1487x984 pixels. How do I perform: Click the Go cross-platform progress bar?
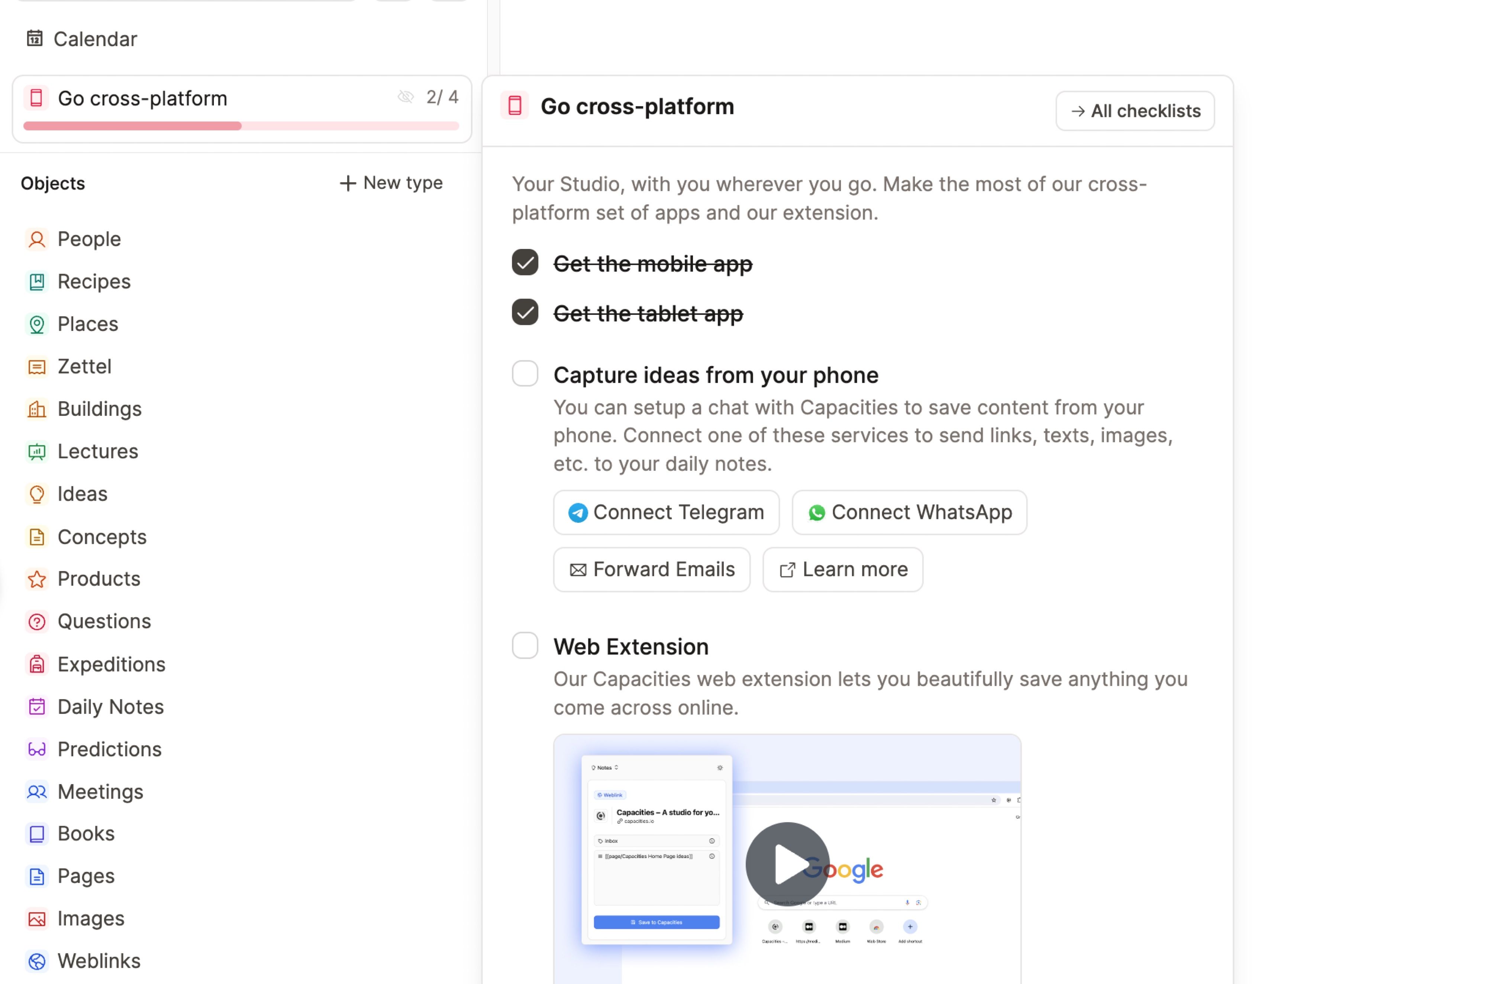point(241,126)
